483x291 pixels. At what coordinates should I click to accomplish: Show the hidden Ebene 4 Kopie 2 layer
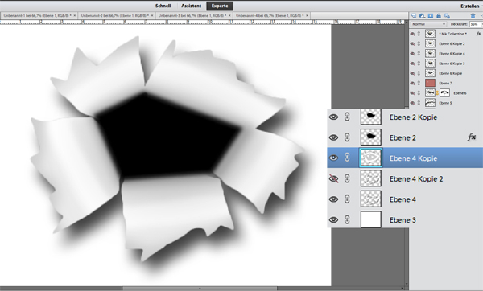click(x=333, y=178)
